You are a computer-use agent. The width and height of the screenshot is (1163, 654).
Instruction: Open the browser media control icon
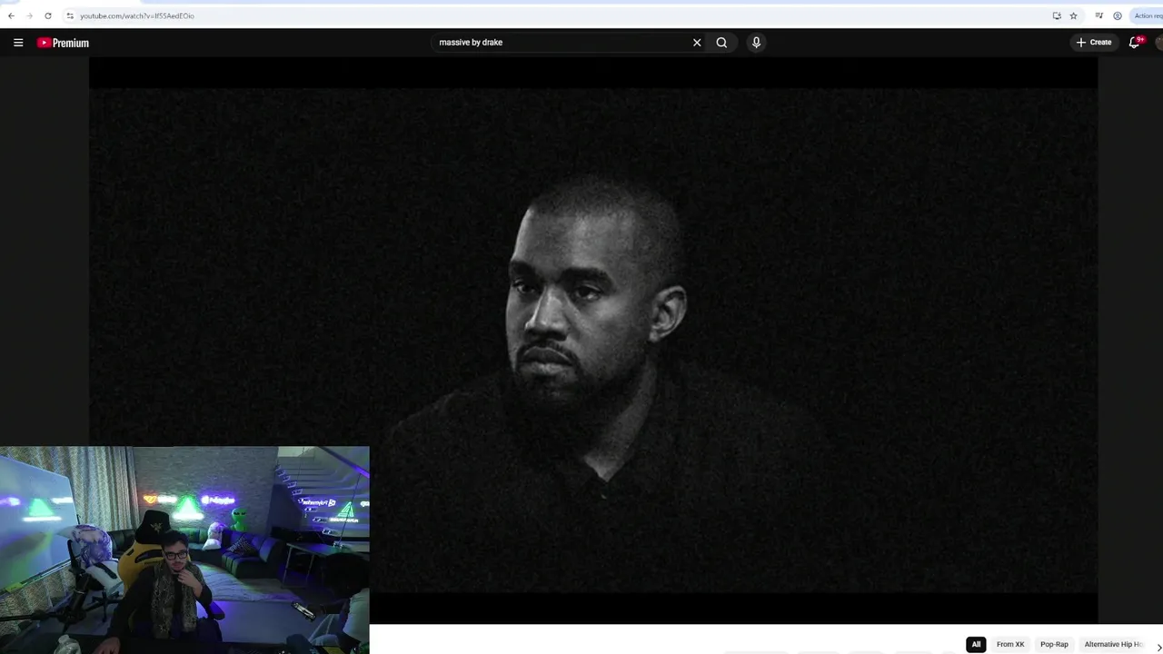point(1099,15)
